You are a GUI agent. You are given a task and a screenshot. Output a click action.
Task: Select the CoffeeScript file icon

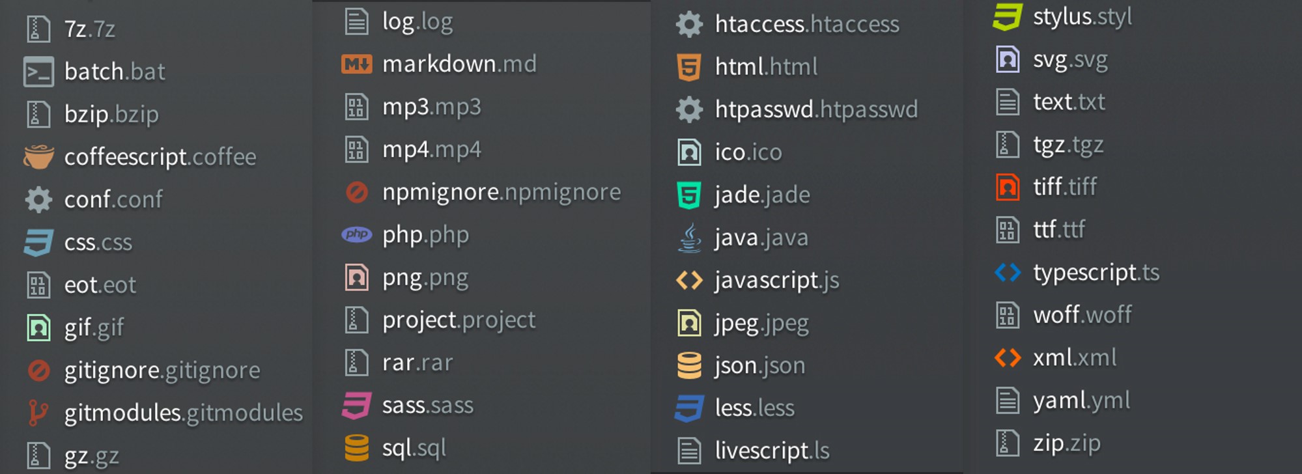pos(39,156)
